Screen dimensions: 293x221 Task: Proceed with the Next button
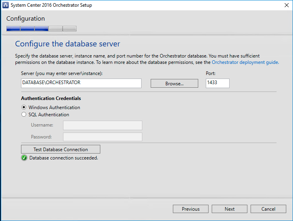[x=230, y=209]
